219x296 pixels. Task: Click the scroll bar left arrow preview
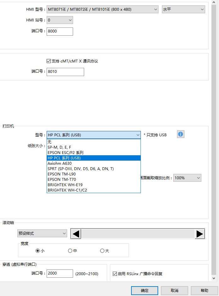point(76,234)
